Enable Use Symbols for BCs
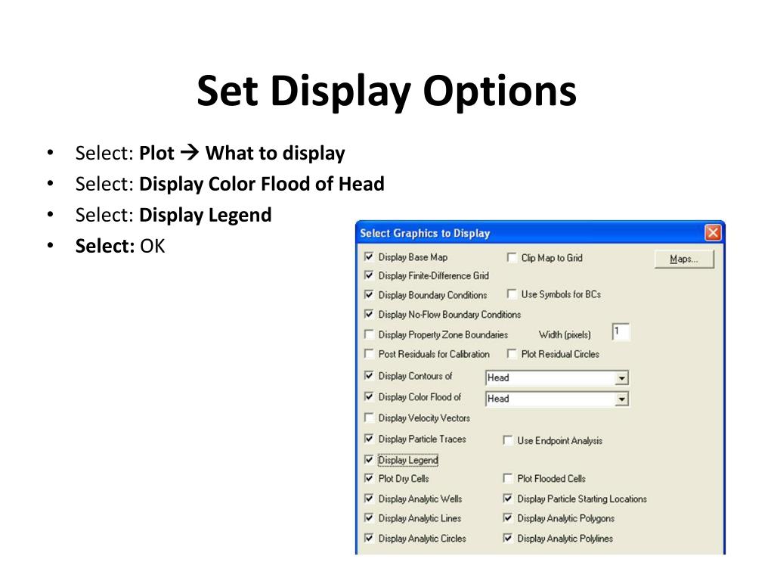The width and height of the screenshot is (774, 581). tap(512, 294)
